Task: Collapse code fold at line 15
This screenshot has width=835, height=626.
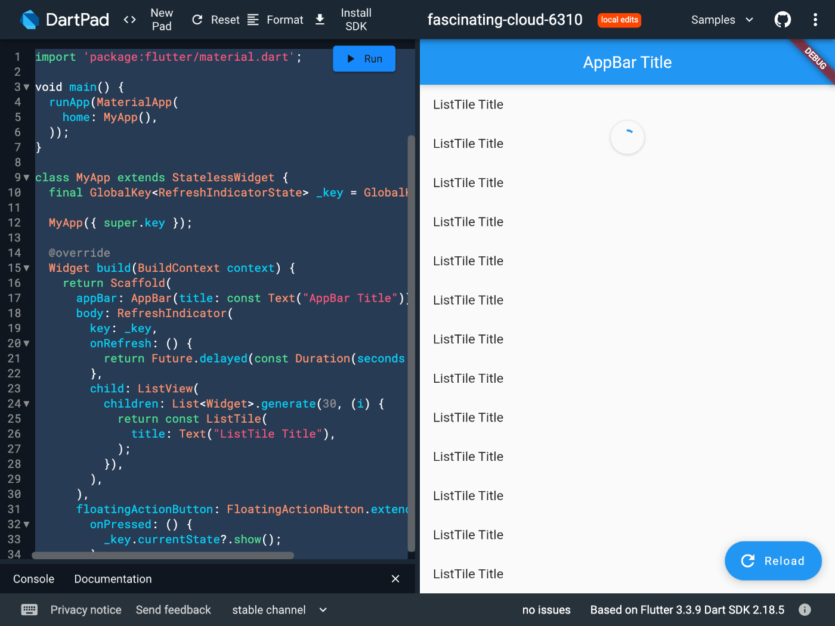Action: coord(26,268)
